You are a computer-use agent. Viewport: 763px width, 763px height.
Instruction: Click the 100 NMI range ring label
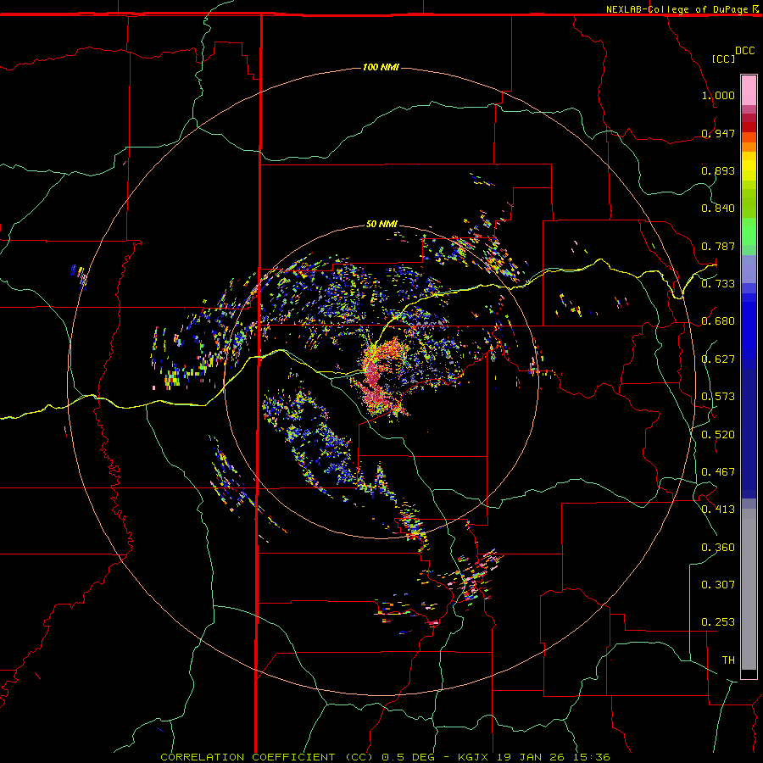tap(381, 67)
